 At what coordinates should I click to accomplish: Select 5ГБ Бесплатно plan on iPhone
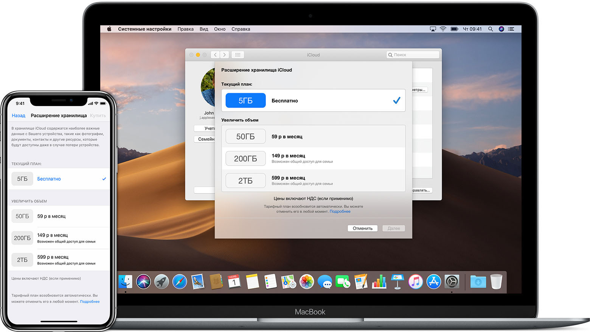[59, 179]
